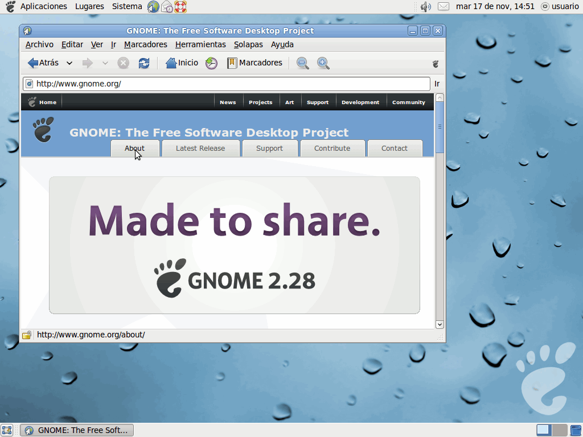This screenshot has height=437, width=583.
Task: Click Home link on the GNOME site
Action: 42,102
